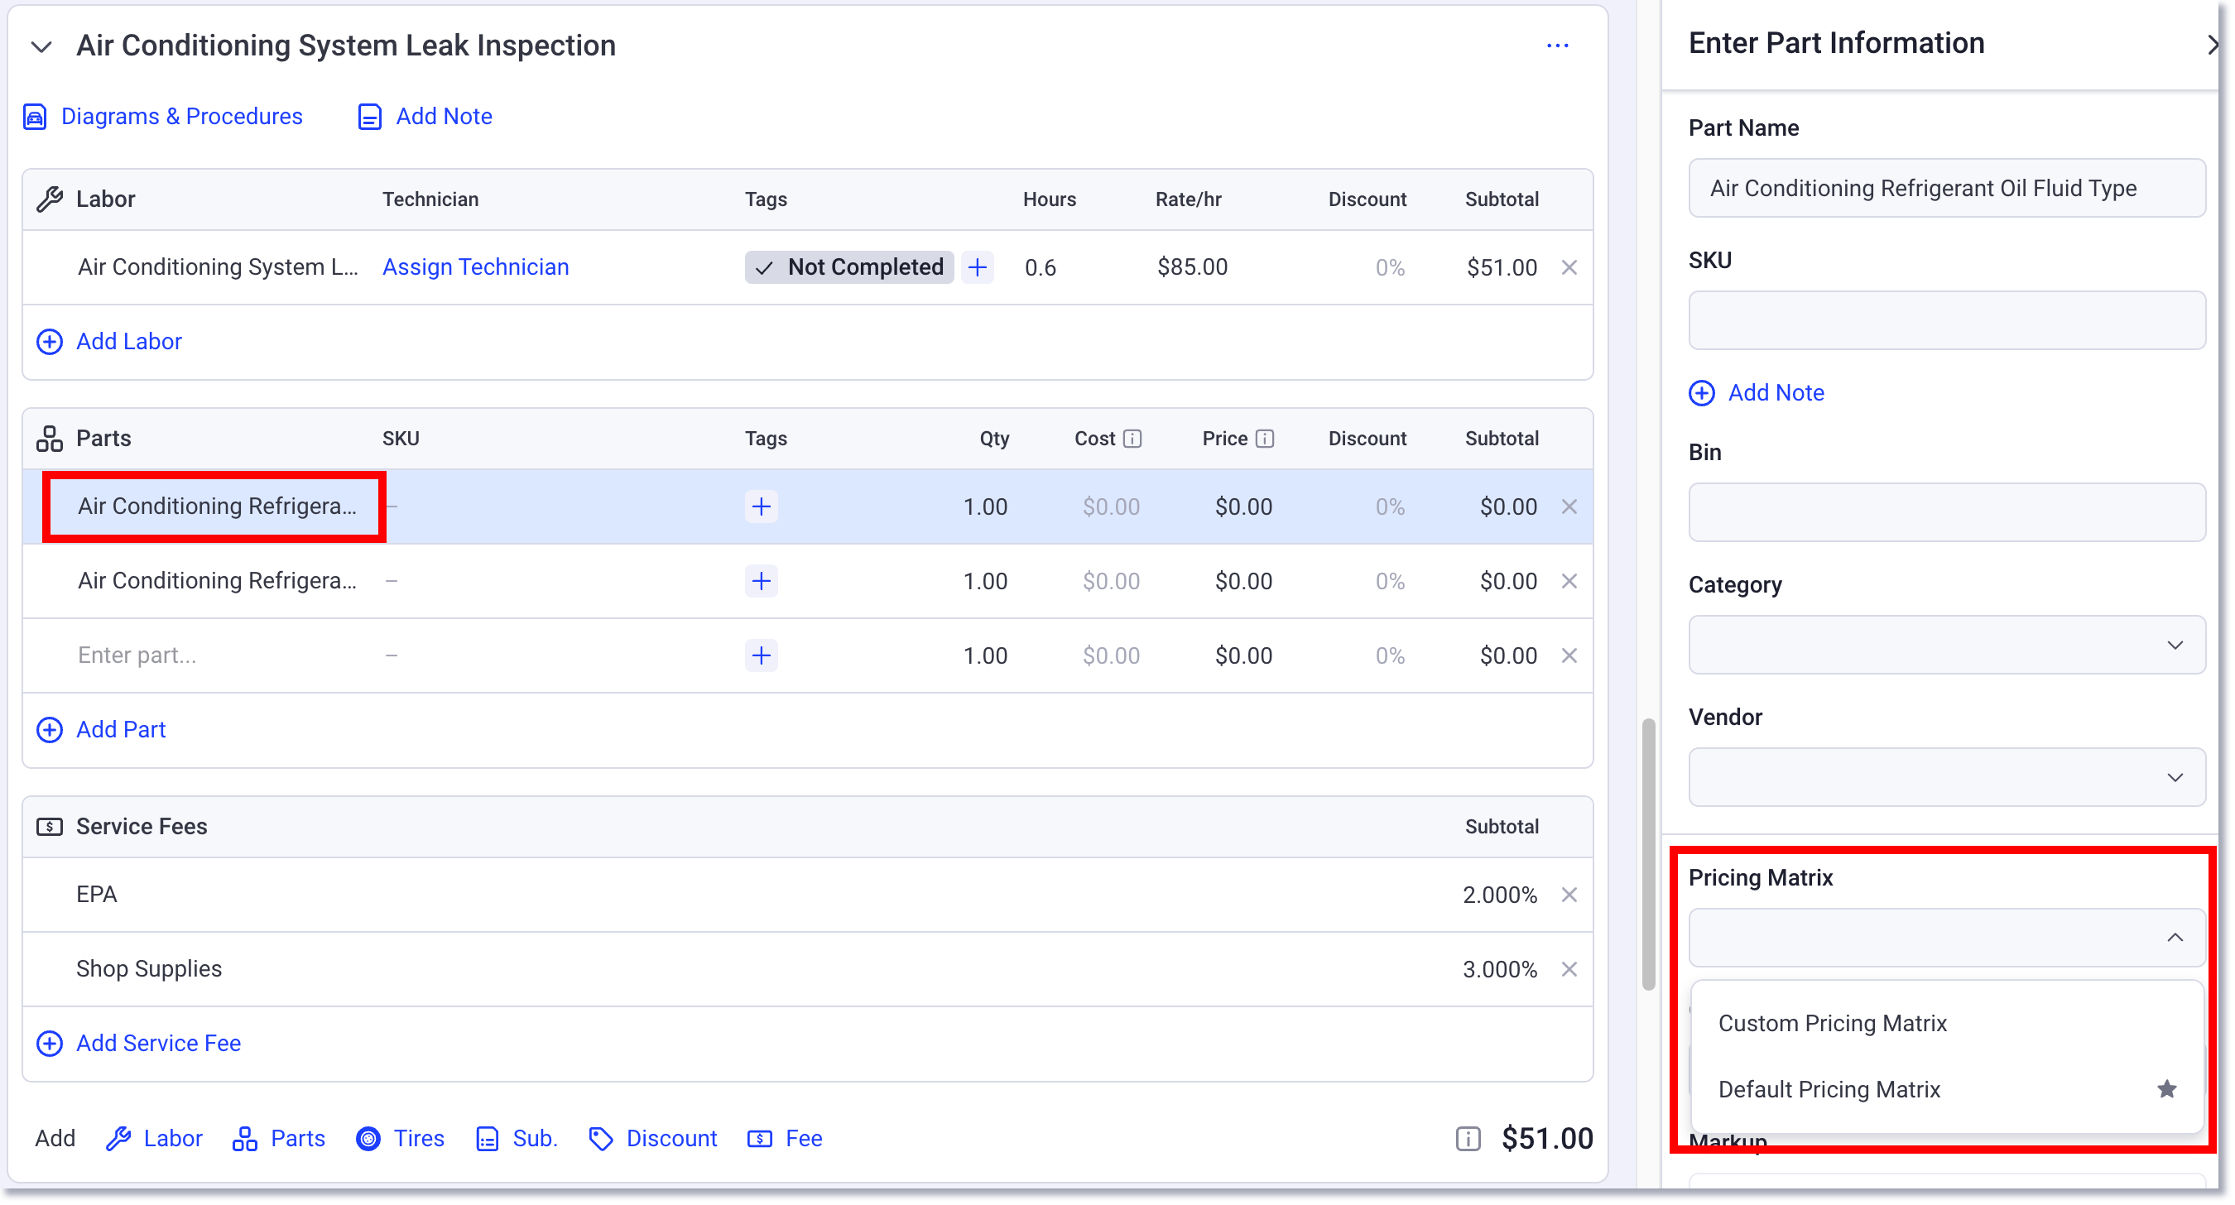Star Default Pricing Matrix as favorite
This screenshot has width=2235, height=1205.
[2166, 1089]
